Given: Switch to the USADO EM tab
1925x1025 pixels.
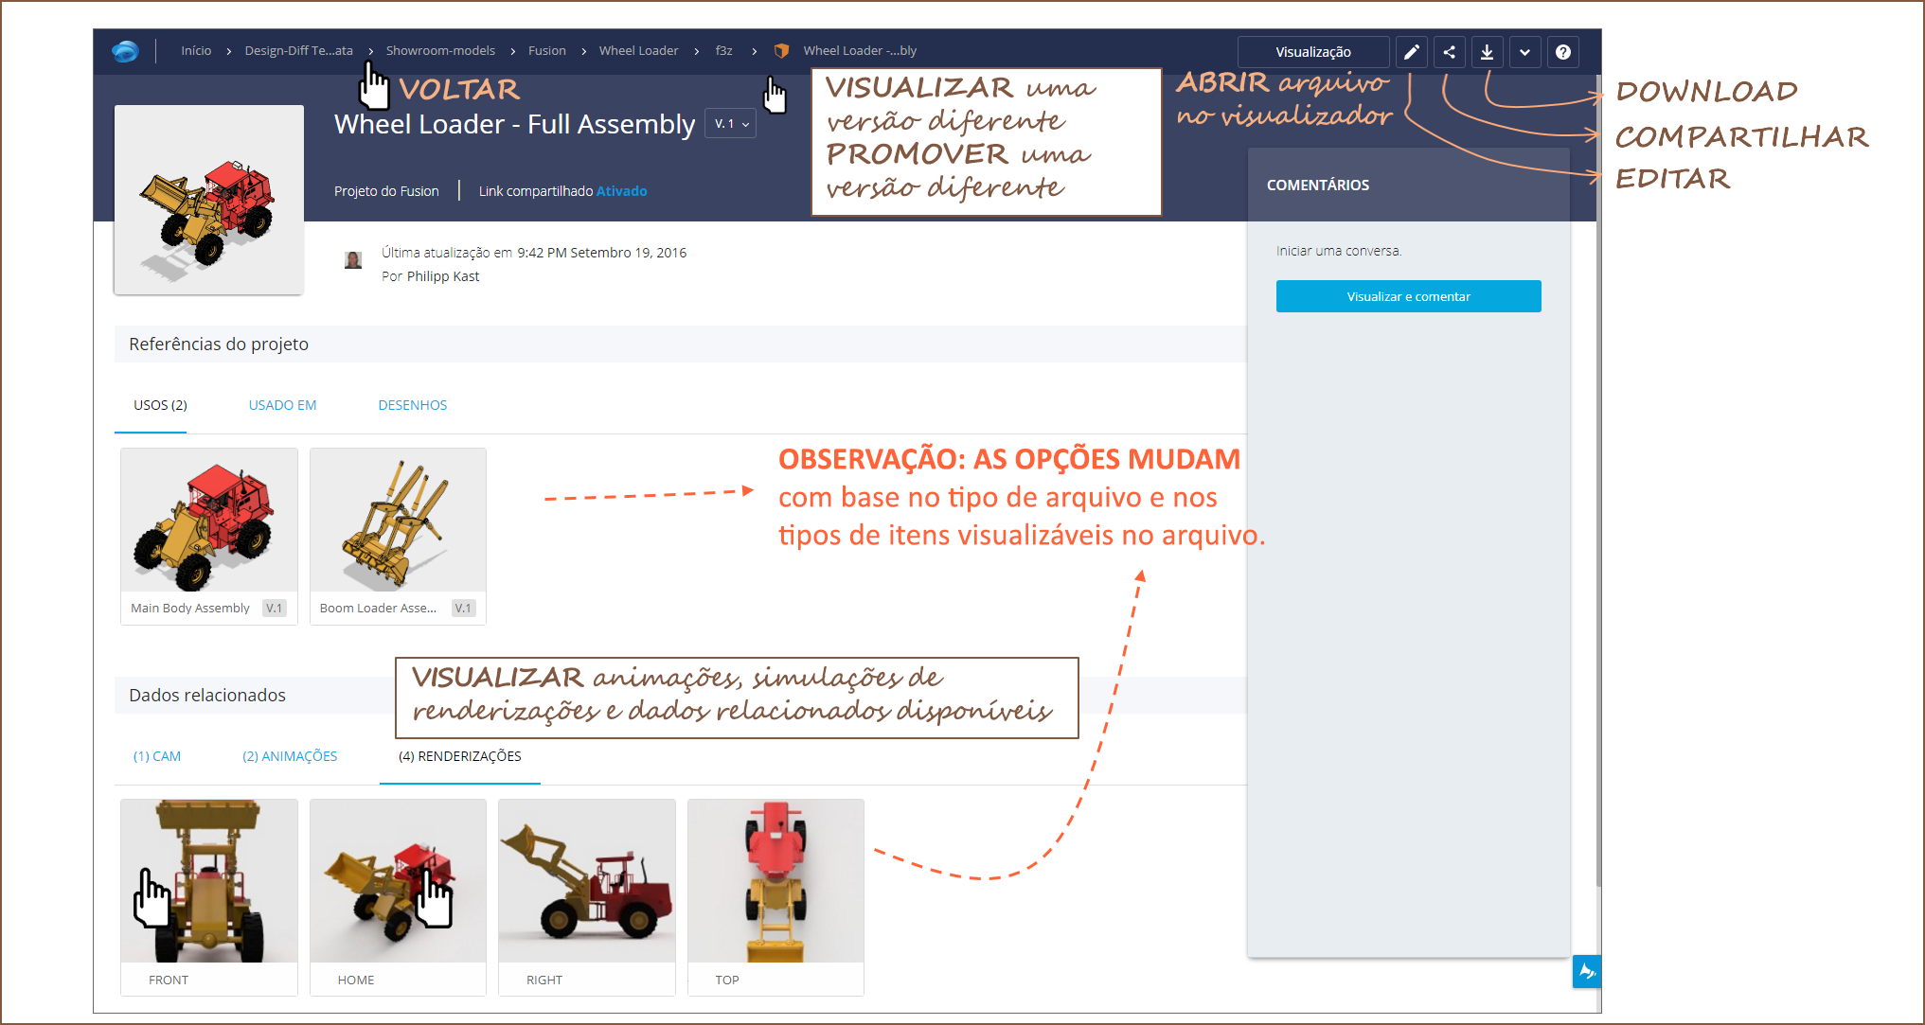Looking at the screenshot, I should pyautogui.click(x=282, y=405).
